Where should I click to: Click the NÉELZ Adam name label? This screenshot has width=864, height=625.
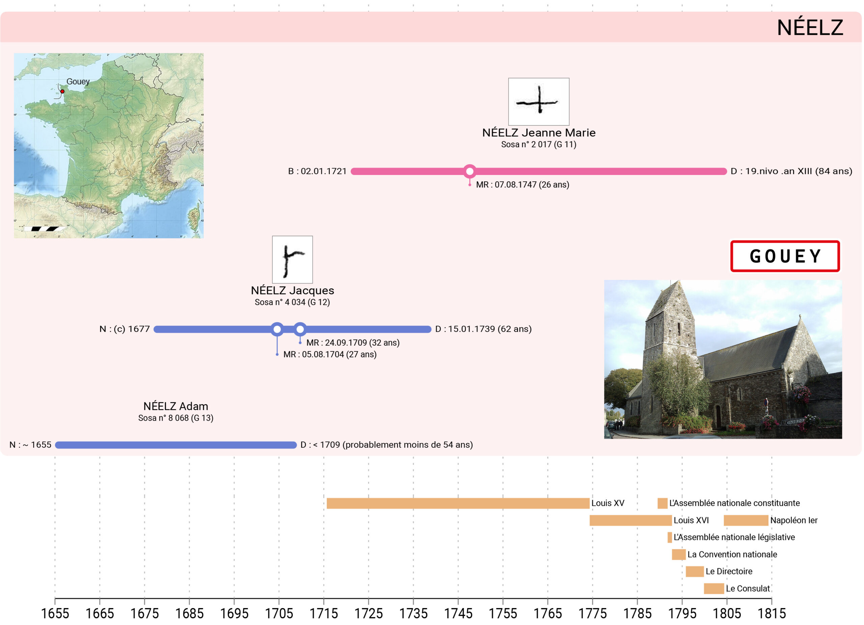(x=175, y=406)
